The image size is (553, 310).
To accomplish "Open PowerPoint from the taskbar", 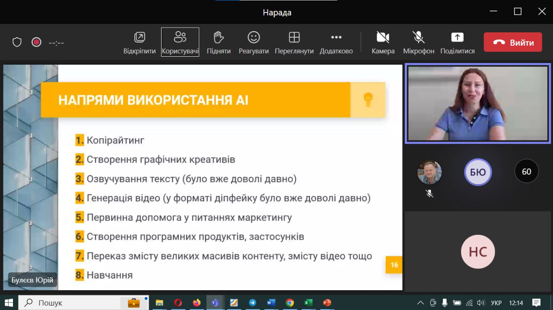I will 327,303.
